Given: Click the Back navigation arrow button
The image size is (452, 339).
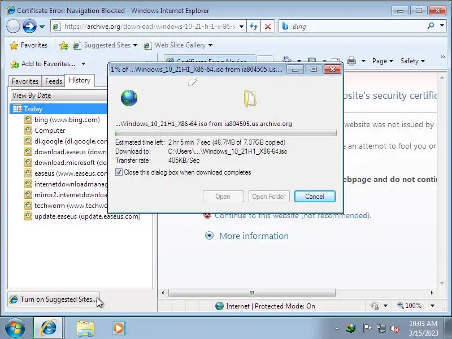Looking at the screenshot, I should [x=13, y=27].
